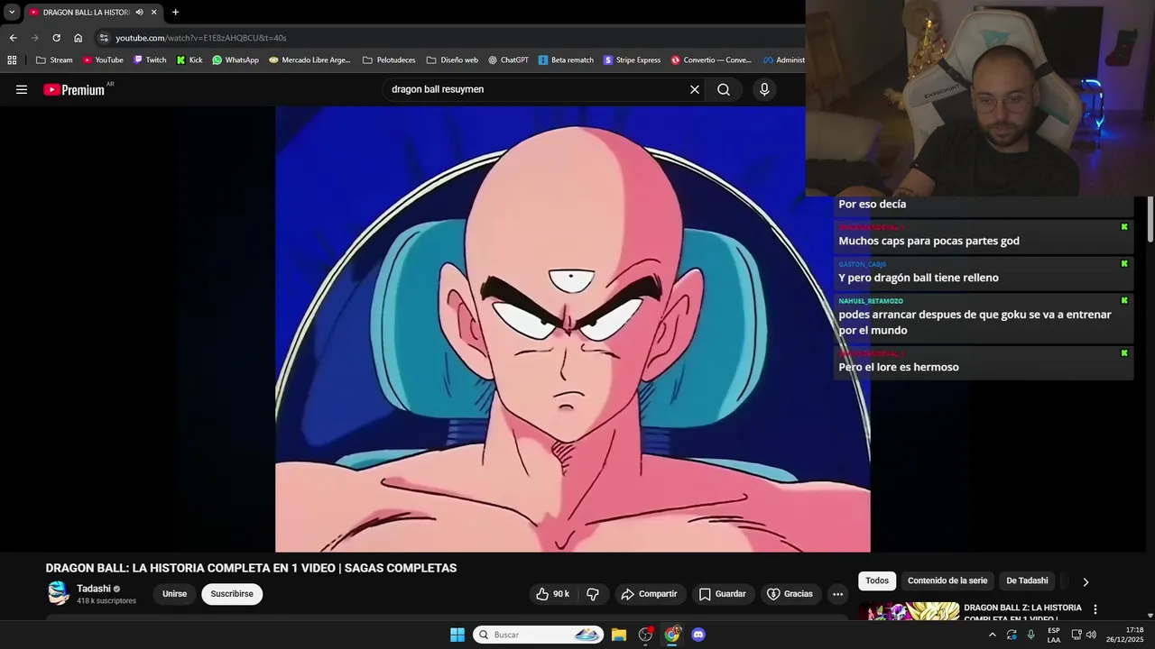Open the Pelotudeces bookmarks folder
The width and height of the screenshot is (1155, 649).
[389, 60]
